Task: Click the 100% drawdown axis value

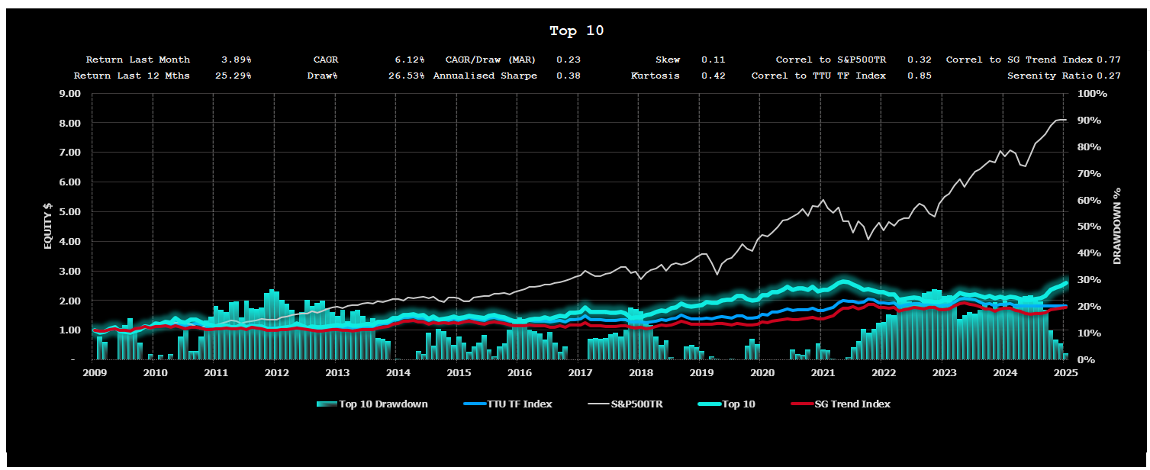Action: tap(1091, 94)
